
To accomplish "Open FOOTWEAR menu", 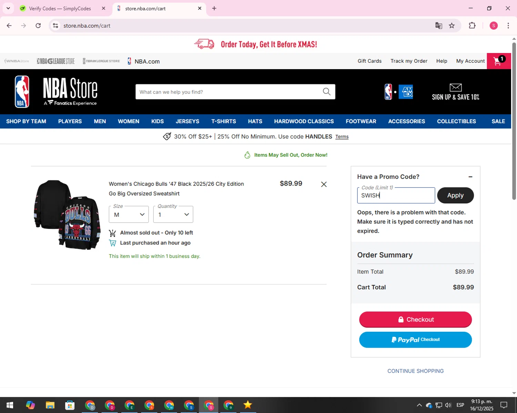I will [x=361, y=121].
